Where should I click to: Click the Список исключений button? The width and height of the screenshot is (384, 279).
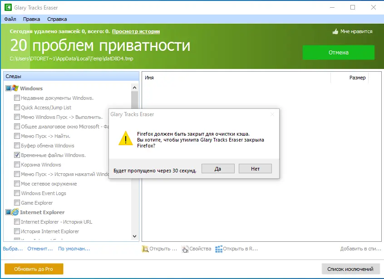350,269
